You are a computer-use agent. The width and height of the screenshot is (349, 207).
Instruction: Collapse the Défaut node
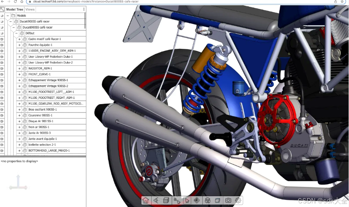pos(16,33)
